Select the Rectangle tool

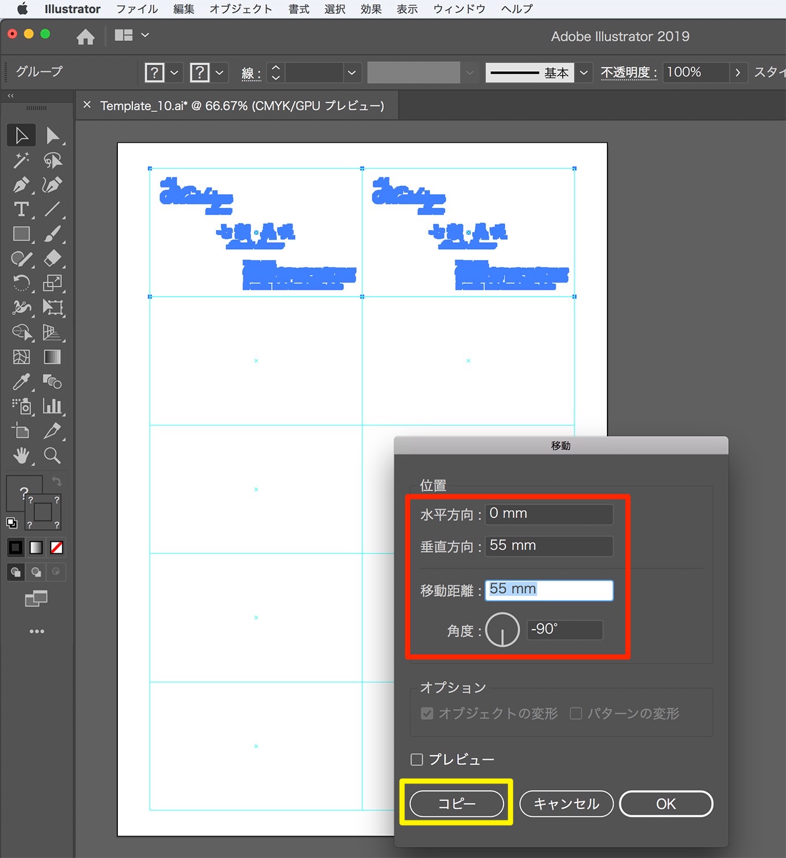pyautogui.click(x=21, y=234)
